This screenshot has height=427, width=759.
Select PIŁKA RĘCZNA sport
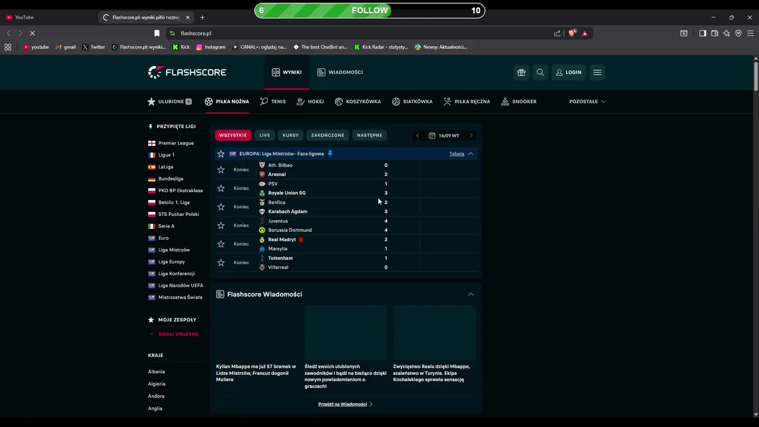pyautogui.click(x=467, y=101)
